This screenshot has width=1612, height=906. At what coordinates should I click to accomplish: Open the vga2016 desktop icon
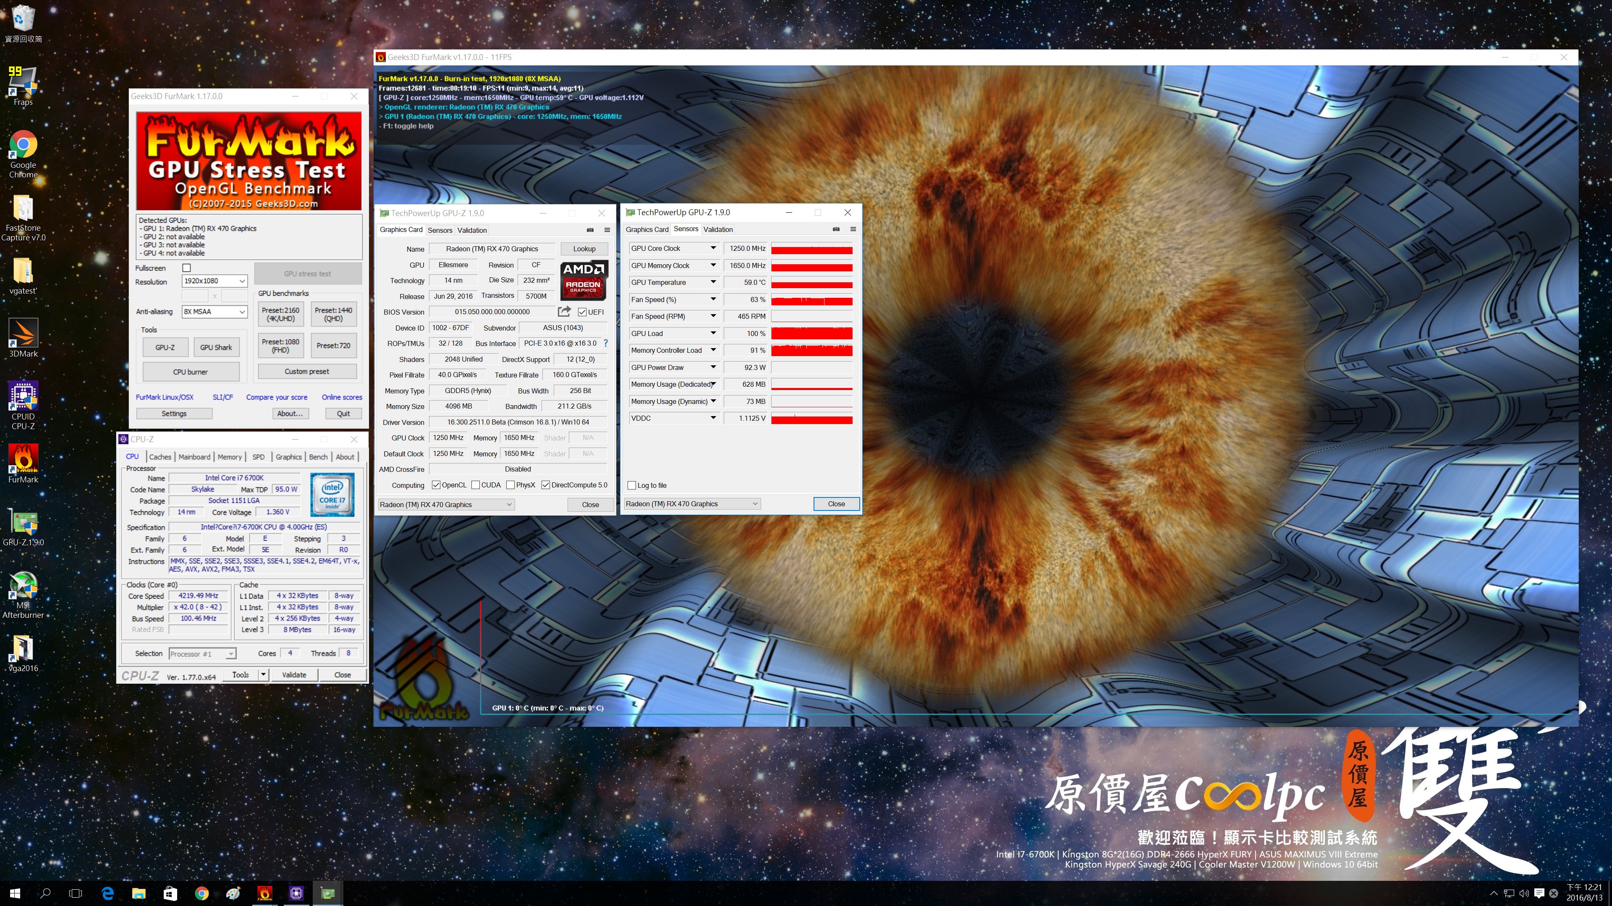click(23, 653)
